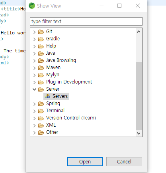166x173 pixels.
Task: Click the green Spring leaf dialog icon
Action: [32, 6]
